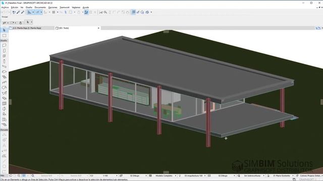323x181 pixels.
Task: Activate the Railing tool in toolbox
Action: (x=4, y=82)
